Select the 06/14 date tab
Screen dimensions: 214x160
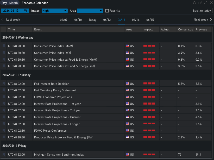click(136, 20)
